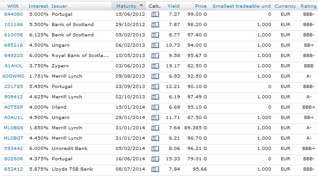The image size is (318, 176).
Task: Click rating BBB+ in Irland row
Action: point(309,107)
